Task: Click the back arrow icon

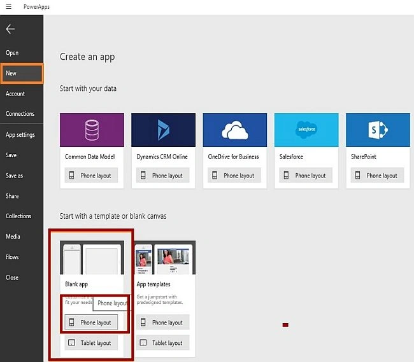Action: click(x=10, y=29)
